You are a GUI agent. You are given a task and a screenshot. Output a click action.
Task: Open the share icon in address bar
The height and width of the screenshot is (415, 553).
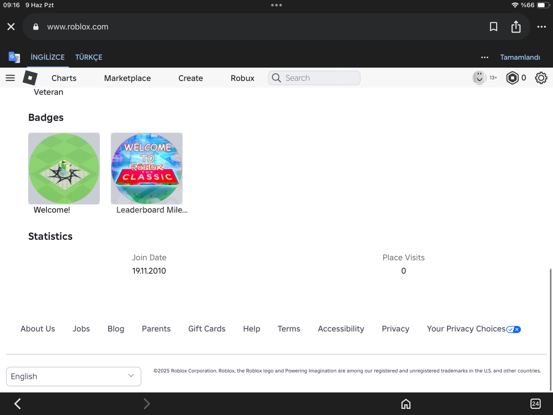[x=516, y=27]
